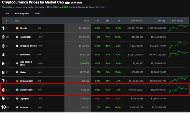Click the Maker coin icon
This screenshot has height=113, width=190.
[x=17, y=72]
